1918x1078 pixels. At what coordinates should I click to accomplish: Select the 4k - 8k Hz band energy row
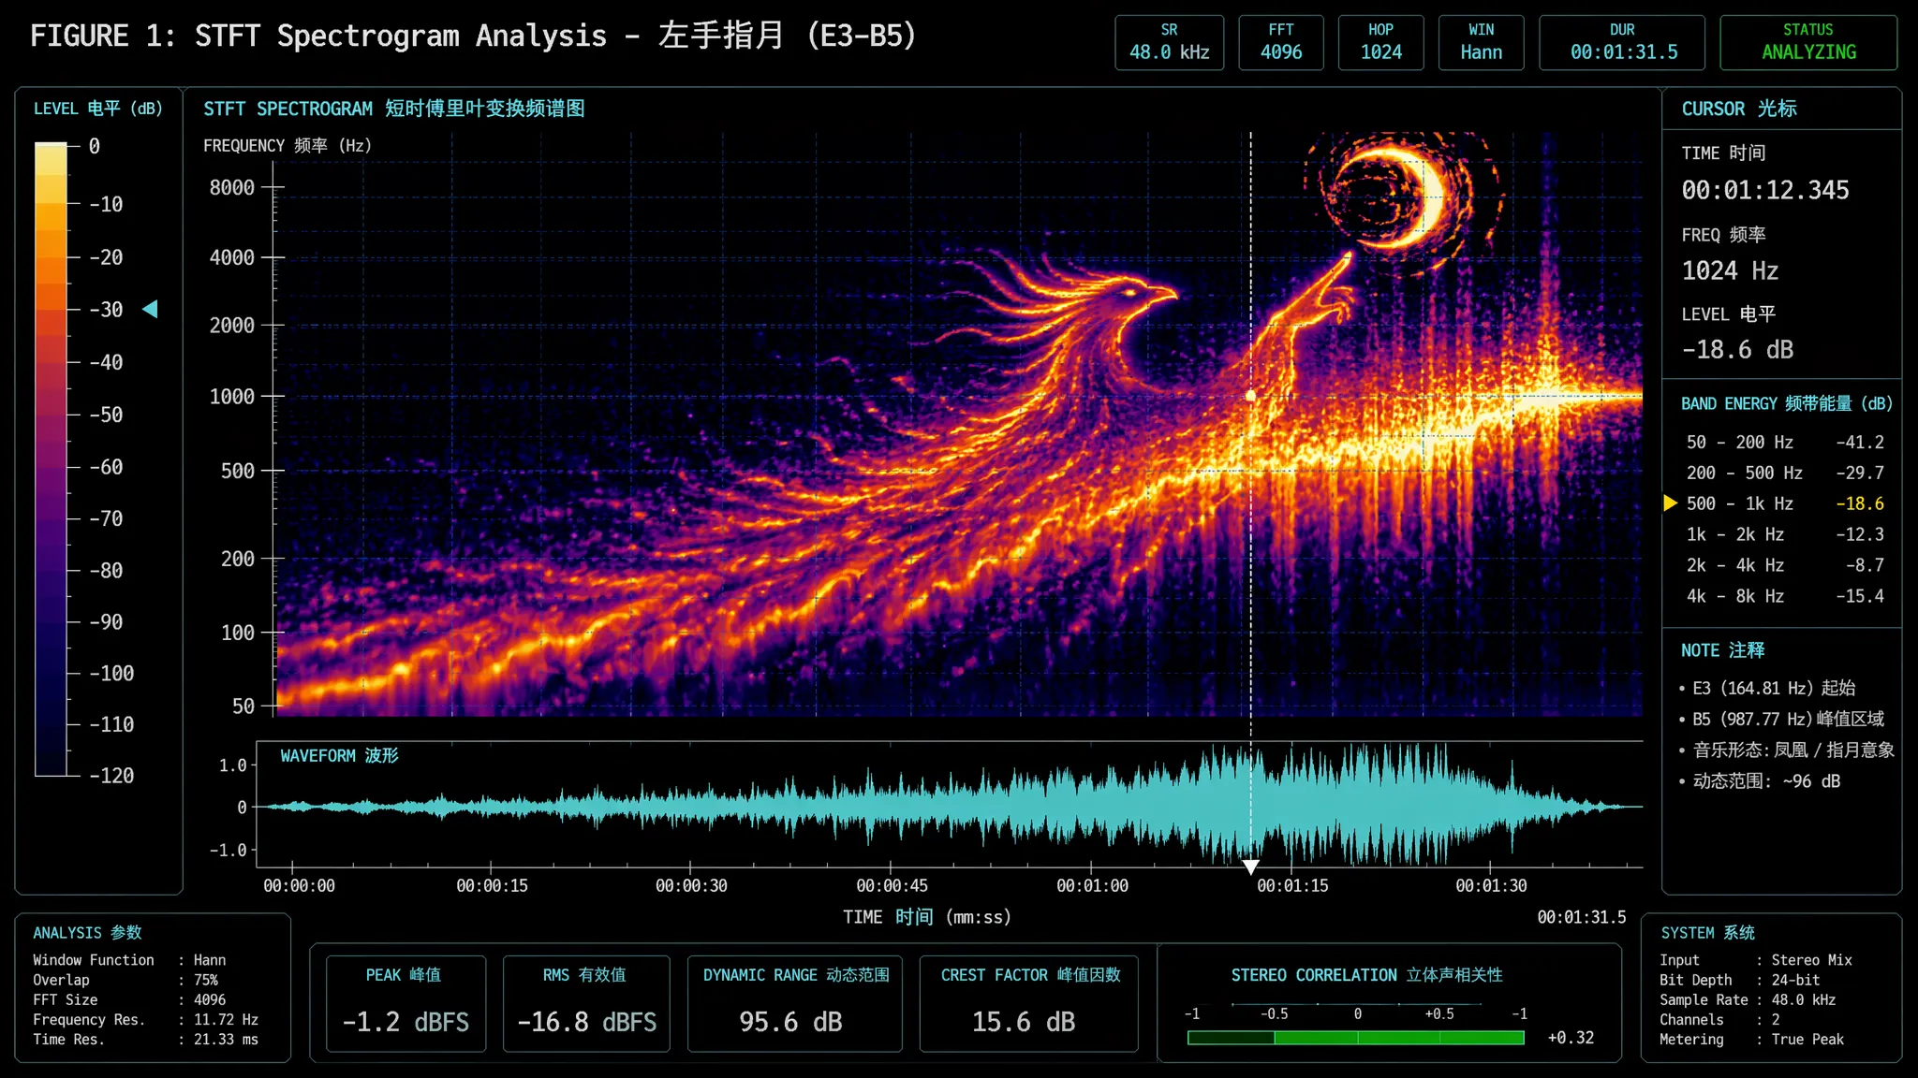[1784, 596]
